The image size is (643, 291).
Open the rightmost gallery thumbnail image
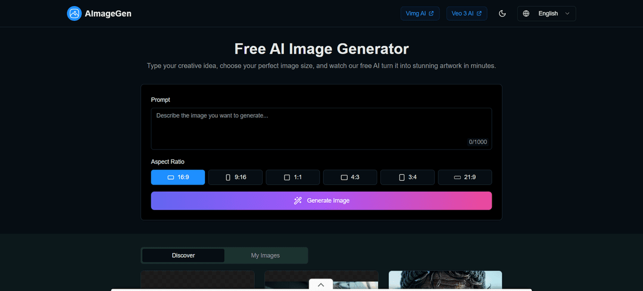445,280
